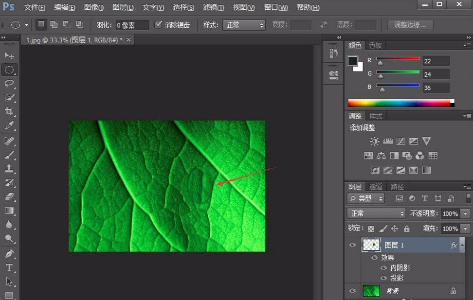Screen dimensions: 473x300
Task: Switch to the 通道 tab
Action: pyautogui.click(x=376, y=186)
